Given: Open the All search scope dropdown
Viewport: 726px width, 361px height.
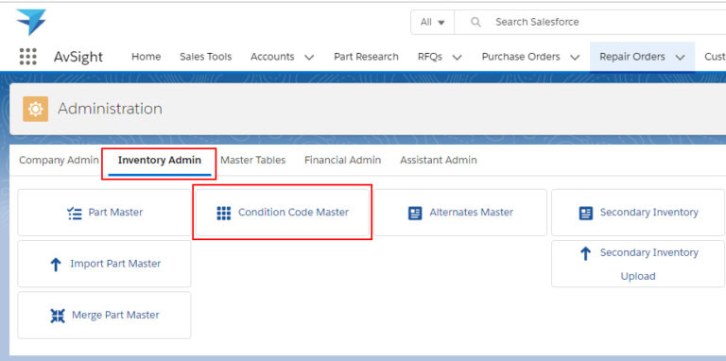Looking at the screenshot, I should [432, 22].
